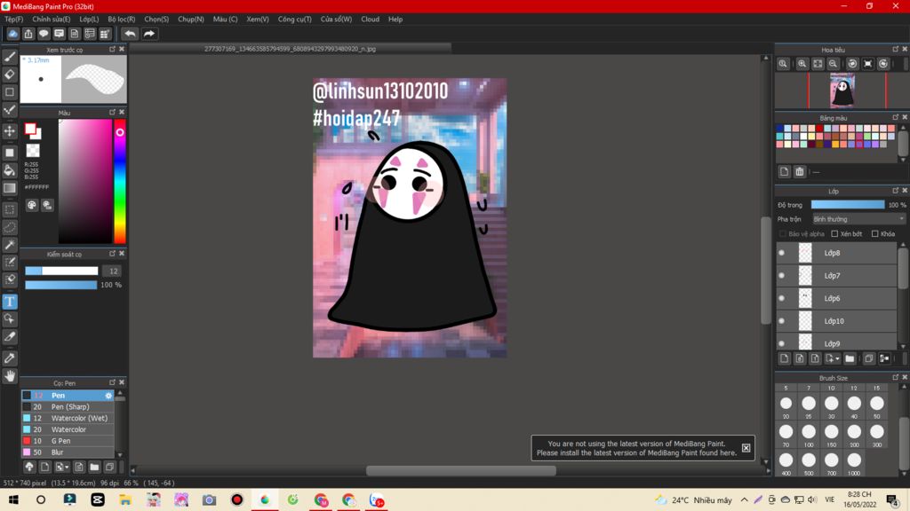Create a new layer folder
Image resolution: width=910 pixels, height=511 pixels.
tap(850, 358)
